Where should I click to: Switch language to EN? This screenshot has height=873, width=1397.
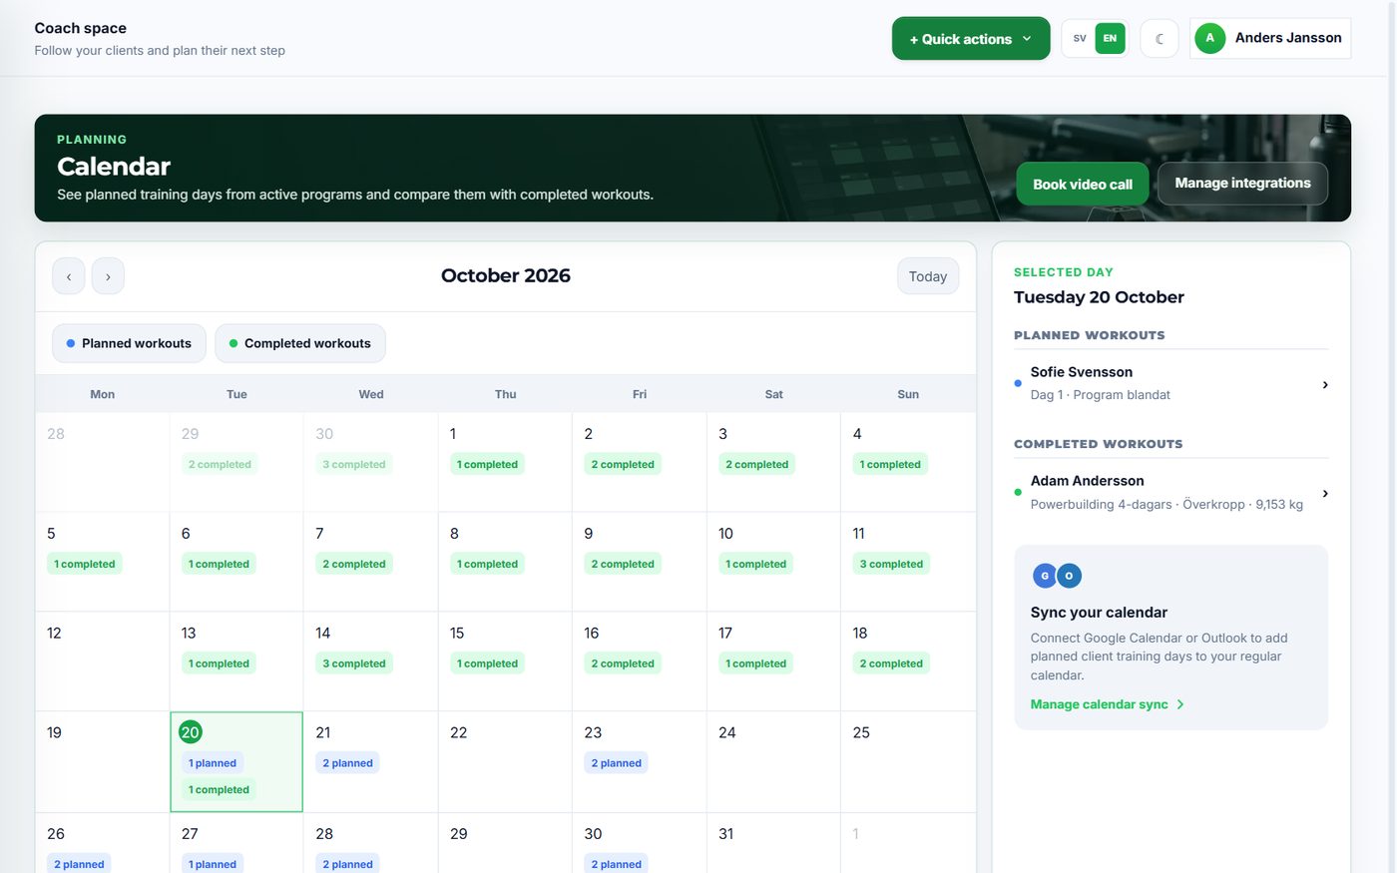click(x=1110, y=38)
